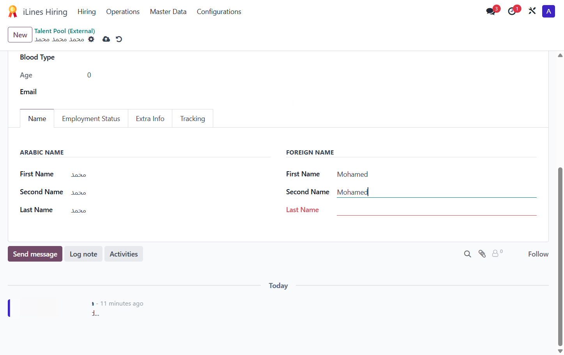
Task: Go to the Talent Pool (External) breadcrumb
Action: pyautogui.click(x=65, y=31)
